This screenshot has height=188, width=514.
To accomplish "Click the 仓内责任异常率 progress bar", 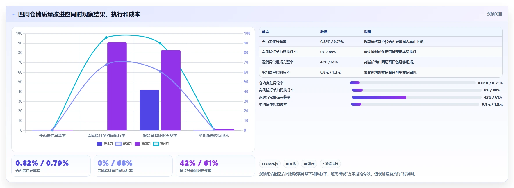I will click(x=413, y=83).
